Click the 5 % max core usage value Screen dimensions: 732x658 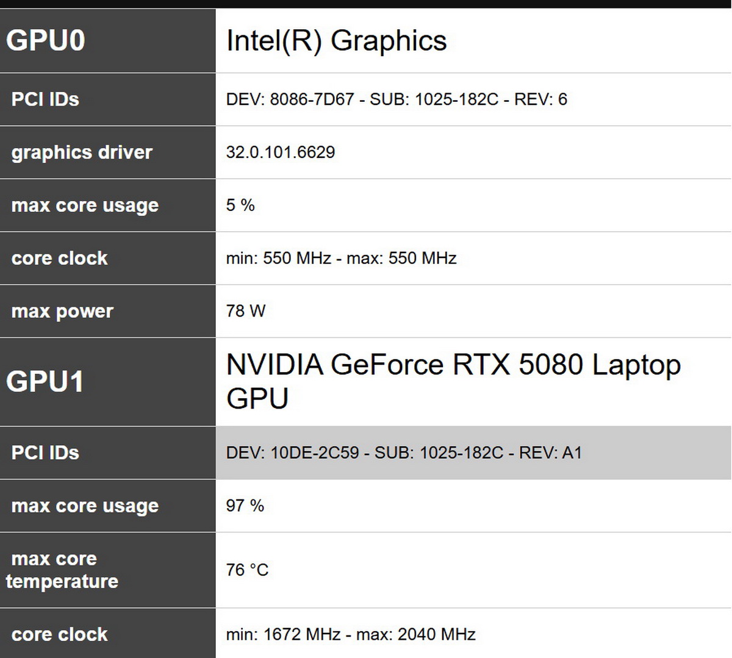pyautogui.click(x=240, y=206)
